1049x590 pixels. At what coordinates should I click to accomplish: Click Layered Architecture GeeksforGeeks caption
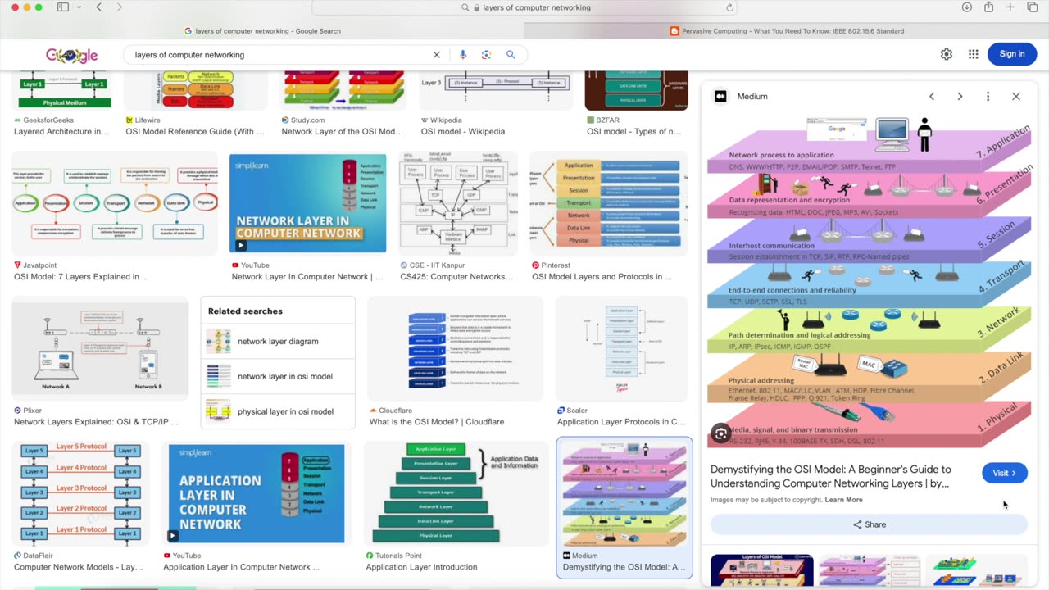[61, 131]
